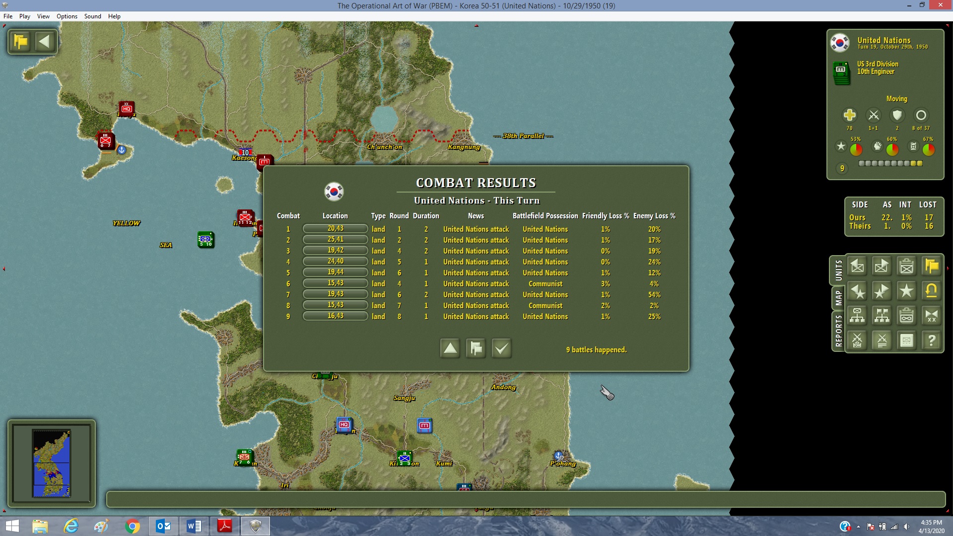The height and width of the screenshot is (536, 953).
Task: Open the Windows Start menu
Action: point(12,526)
